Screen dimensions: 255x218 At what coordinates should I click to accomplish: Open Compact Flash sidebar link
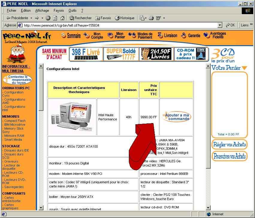pyautogui.click(x=14, y=121)
